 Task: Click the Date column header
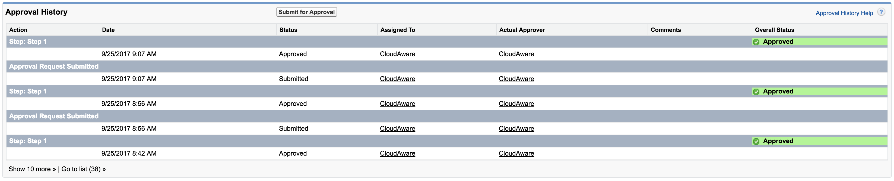(x=108, y=30)
